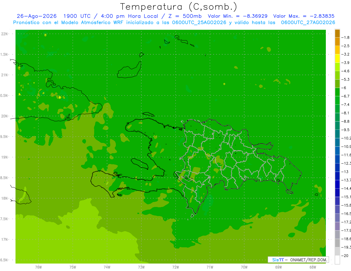Screen dimensions: 351x271
Task: Click the 'Temperatura (C,somb.)' map title
Action: pos(179,7)
